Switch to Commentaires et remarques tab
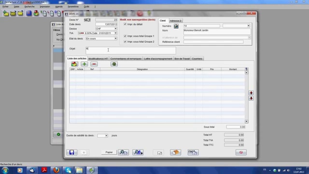This screenshot has height=174, width=309. click(126, 59)
